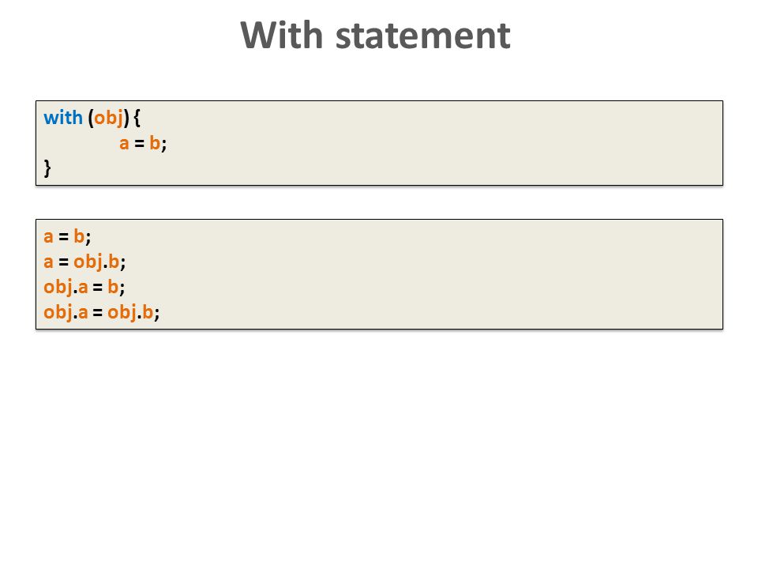Select 'obj' inside the with parentheses
Image resolution: width=758 pixels, height=569 pixels.
tap(108, 119)
